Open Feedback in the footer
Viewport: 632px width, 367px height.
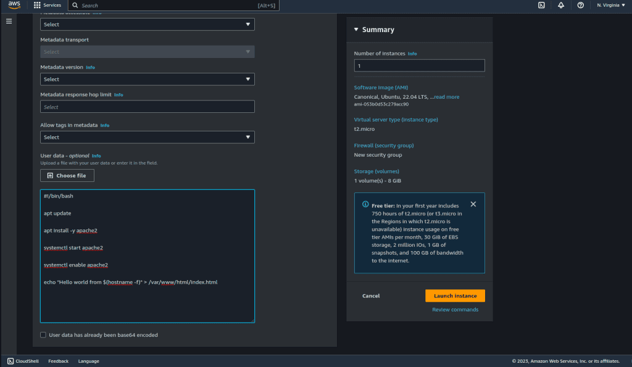coord(59,361)
